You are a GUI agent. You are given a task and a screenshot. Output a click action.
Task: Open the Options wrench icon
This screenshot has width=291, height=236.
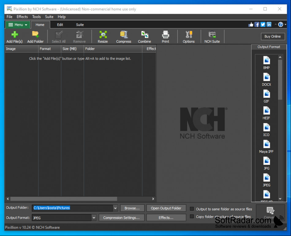[189, 35]
